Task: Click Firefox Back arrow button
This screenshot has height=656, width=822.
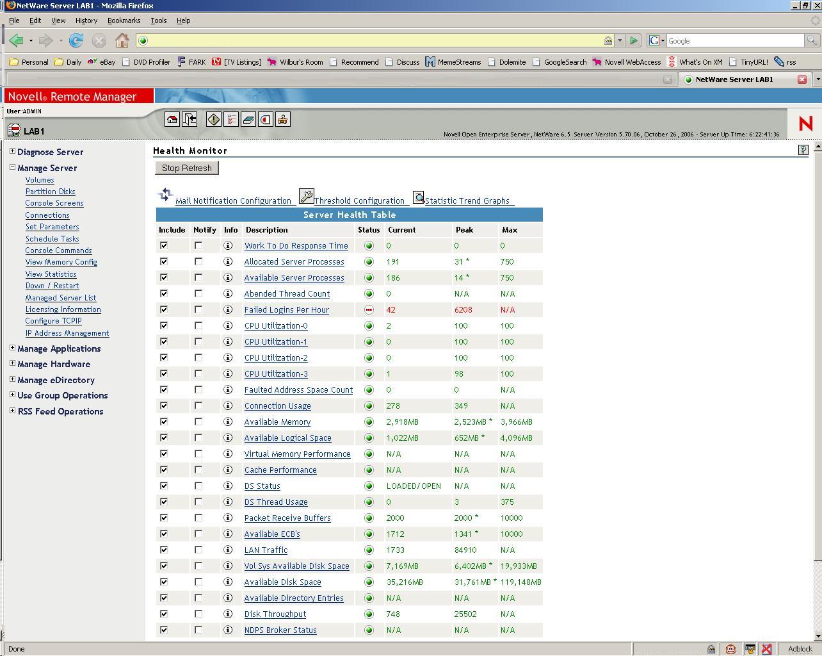Action: click(17, 40)
